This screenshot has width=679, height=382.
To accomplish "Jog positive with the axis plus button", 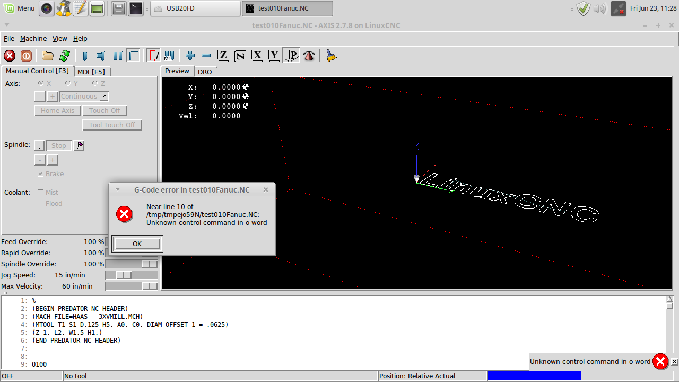I will pyautogui.click(x=53, y=97).
